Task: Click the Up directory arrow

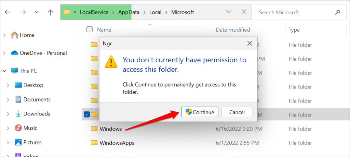Action: pos(51,12)
